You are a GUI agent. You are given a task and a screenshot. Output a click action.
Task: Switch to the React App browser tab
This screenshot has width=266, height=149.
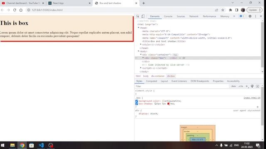(x=69, y=3)
